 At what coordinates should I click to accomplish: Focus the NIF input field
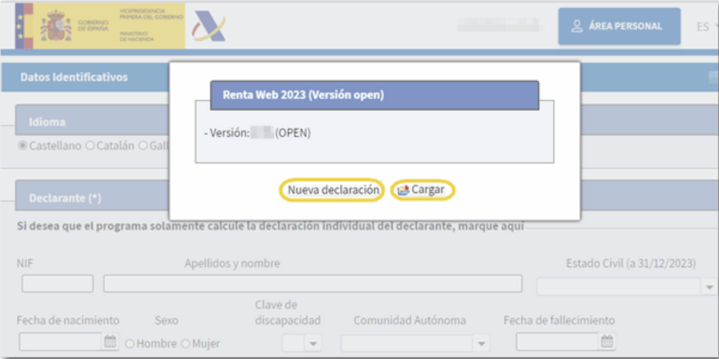click(57, 284)
